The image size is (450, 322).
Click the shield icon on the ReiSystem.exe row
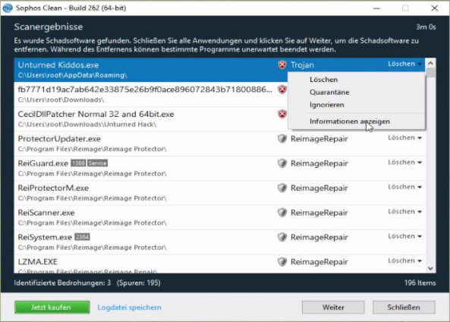click(x=282, y=237)
